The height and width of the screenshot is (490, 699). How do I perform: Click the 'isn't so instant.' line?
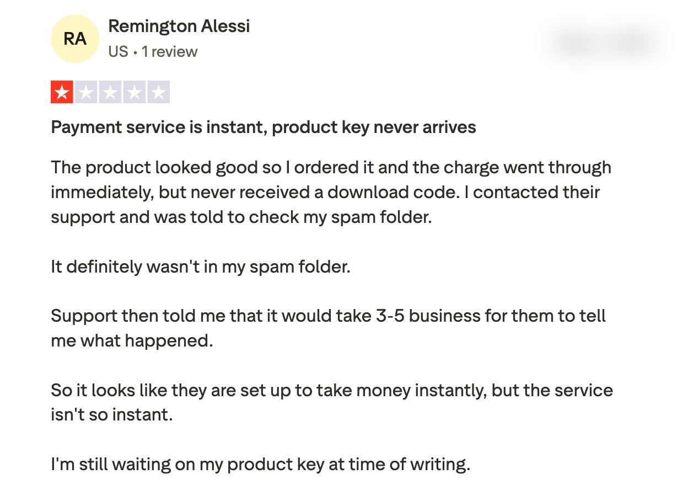coord(112,414)
